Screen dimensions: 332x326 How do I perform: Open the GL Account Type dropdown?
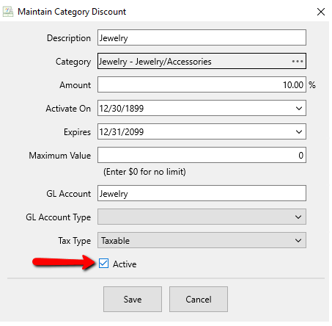pyautogui.click(x=202, y=217)
